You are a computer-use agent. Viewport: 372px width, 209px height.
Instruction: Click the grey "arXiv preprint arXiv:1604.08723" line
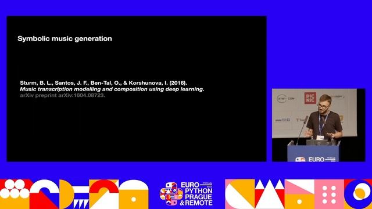click(62, 95)
